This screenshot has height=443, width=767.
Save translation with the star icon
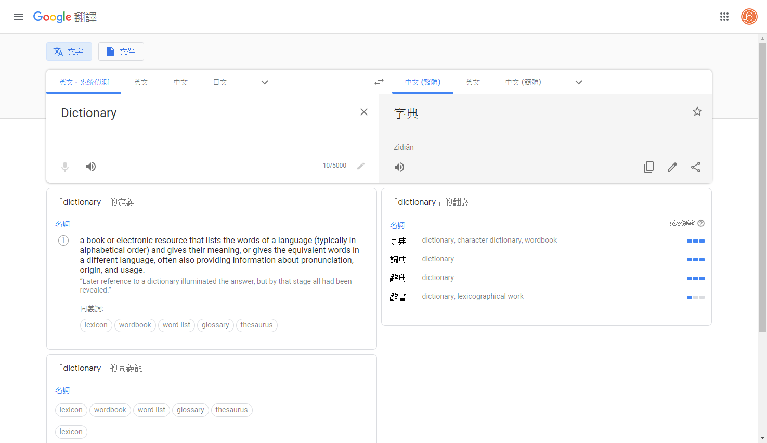tap(697, 111)
